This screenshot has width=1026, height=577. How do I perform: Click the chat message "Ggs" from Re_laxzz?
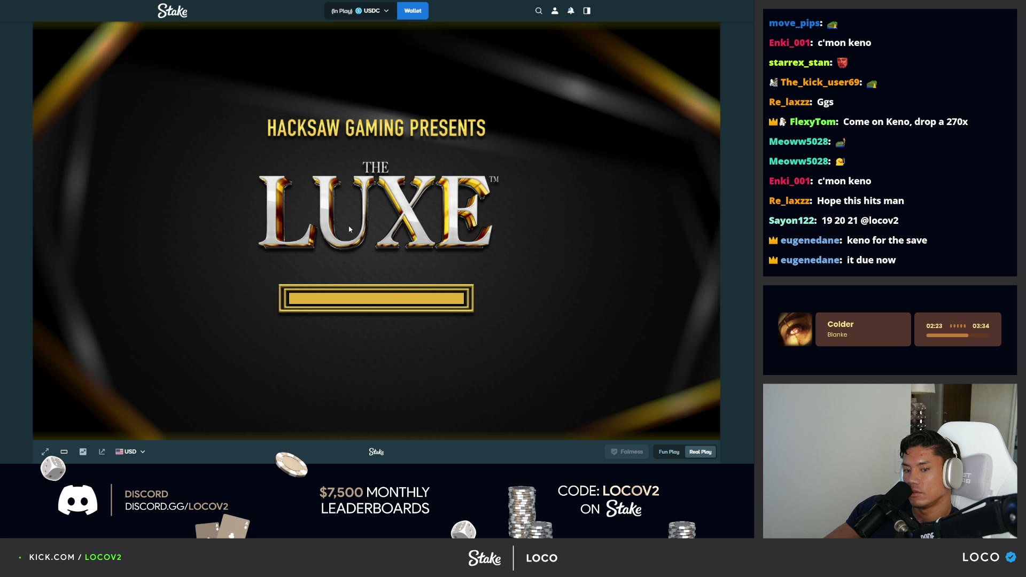[825, 102]
